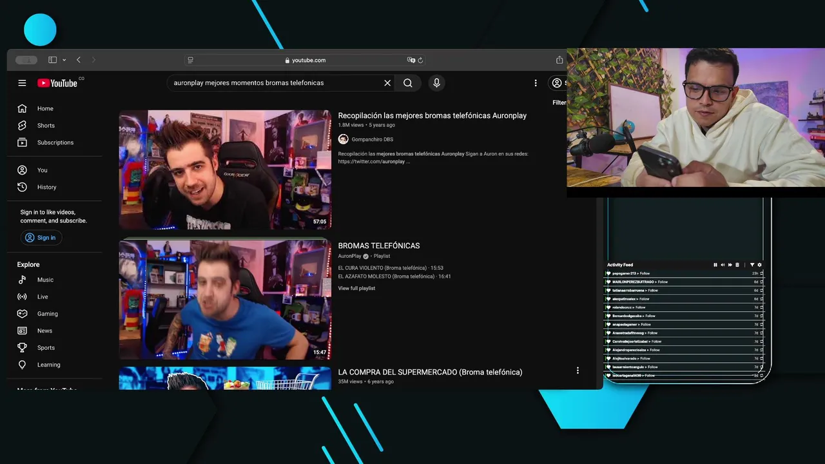Pause the Activity Feed

pos(715,265)
